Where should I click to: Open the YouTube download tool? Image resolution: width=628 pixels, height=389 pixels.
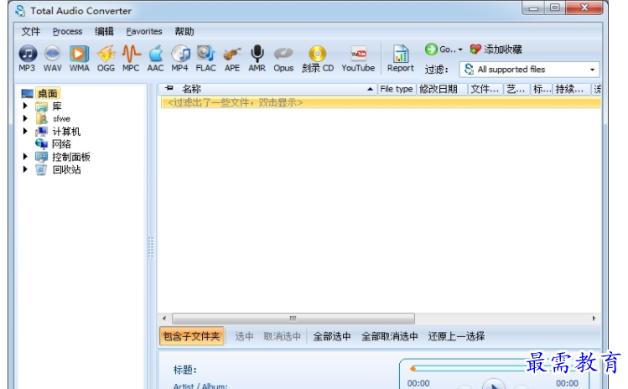358,59
